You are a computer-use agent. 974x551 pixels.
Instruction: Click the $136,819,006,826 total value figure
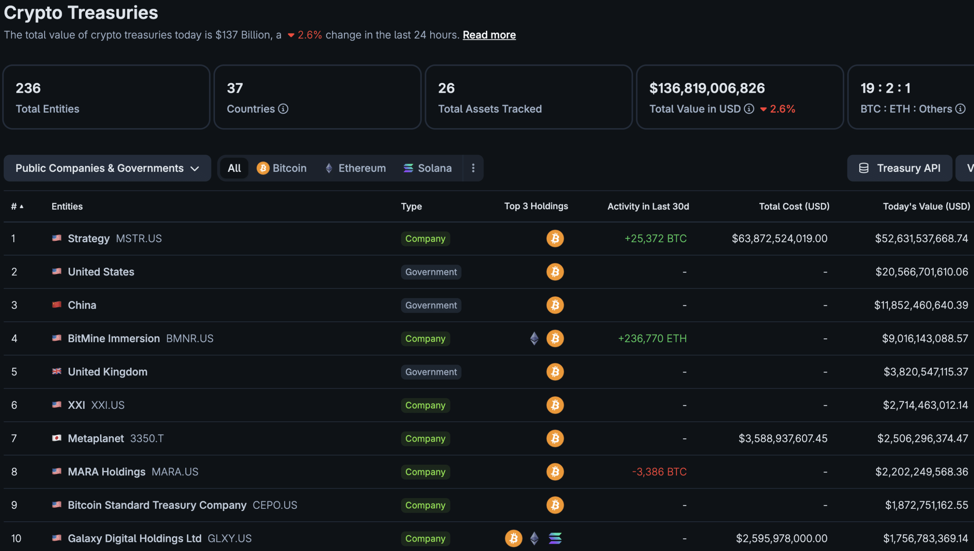point(707,88)
